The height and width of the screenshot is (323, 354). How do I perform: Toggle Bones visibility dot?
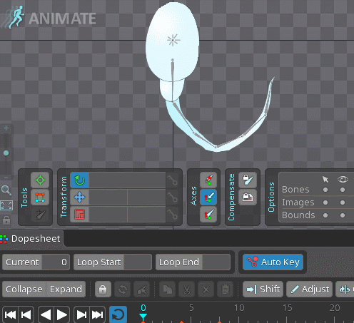pos(343,190)
